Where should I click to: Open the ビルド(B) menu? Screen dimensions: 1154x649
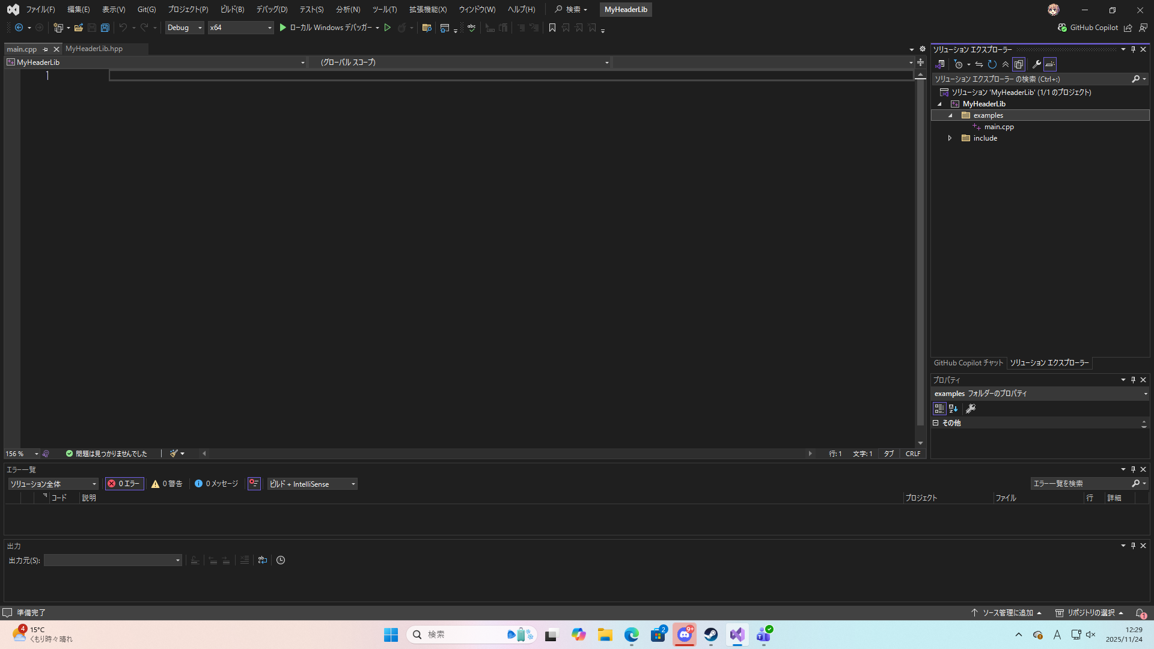point(232,10)
